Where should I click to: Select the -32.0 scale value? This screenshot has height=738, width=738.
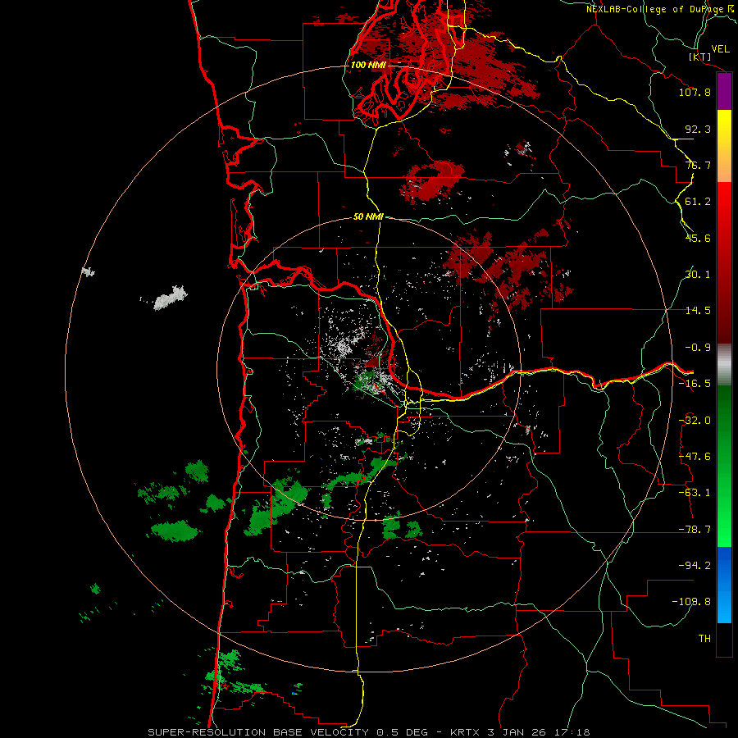tap(695, 421)
